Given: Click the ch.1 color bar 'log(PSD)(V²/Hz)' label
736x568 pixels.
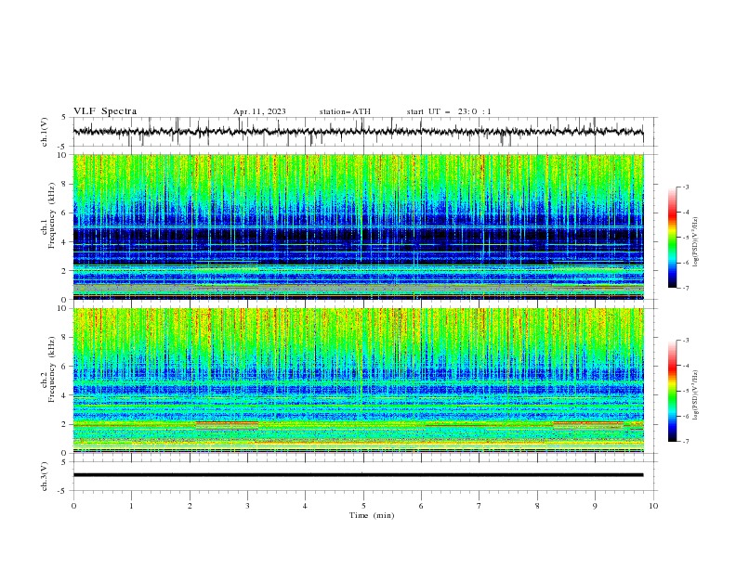Looking at the screenshot, I should tap(696, 242).
